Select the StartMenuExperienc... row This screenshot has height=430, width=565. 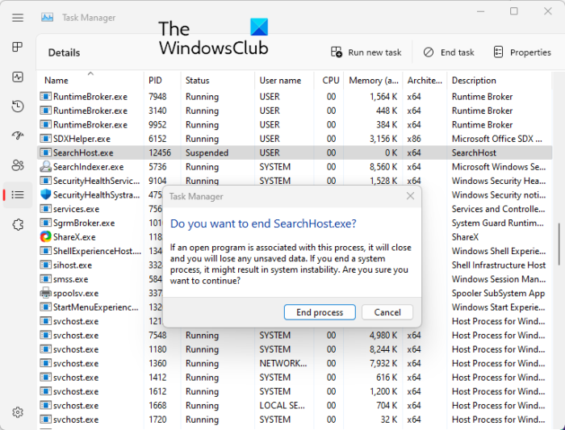click(295, 307)
